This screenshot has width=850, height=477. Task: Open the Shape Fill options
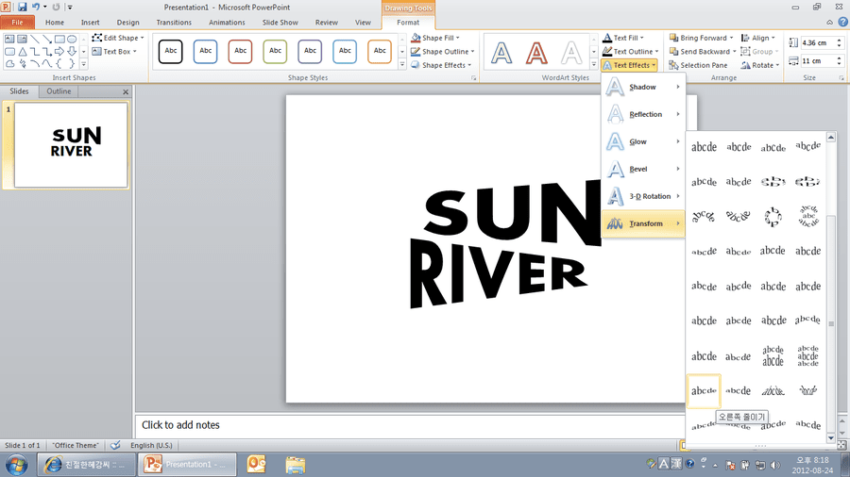tap(435, 38)
